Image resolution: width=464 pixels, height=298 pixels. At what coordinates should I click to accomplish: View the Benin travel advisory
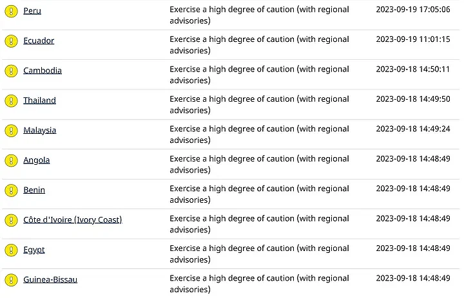click(x=34, y=190)
